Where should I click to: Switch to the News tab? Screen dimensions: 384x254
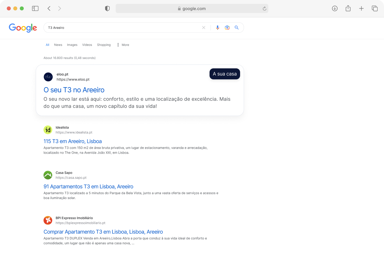coord(58,45)
